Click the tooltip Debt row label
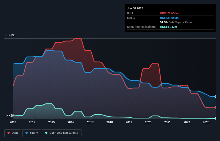Screen dimensions: 220x141 click(x=130, y=13)
